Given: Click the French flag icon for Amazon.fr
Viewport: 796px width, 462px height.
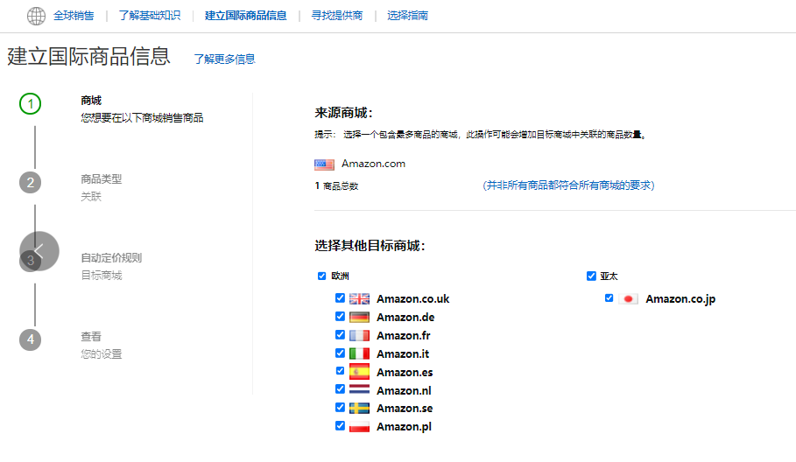Looking at the screenshot, I should [x=359, y=335].
